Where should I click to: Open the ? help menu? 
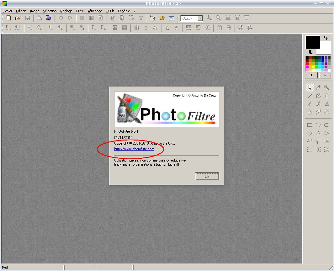(135, 11)
